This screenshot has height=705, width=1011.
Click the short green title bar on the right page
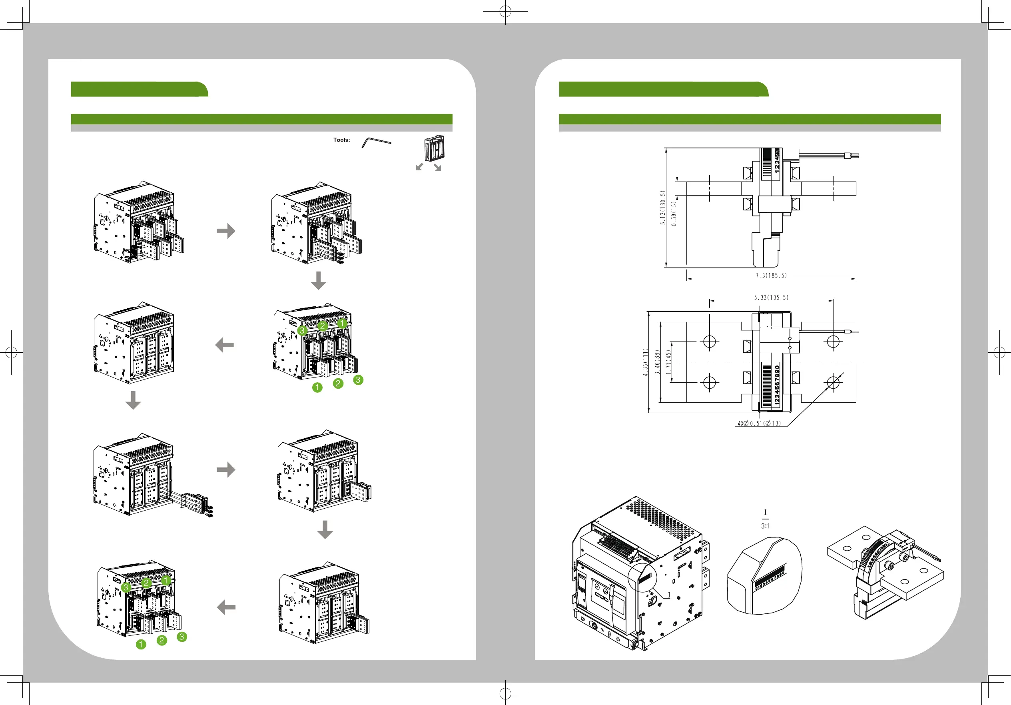click(x=663, y=89)
